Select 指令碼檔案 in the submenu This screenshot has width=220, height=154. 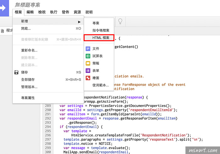point(99,30)
